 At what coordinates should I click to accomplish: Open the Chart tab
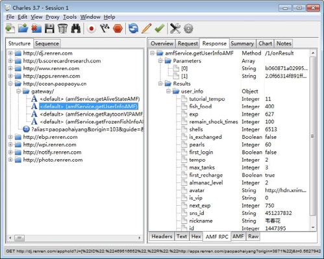(265, 43)
